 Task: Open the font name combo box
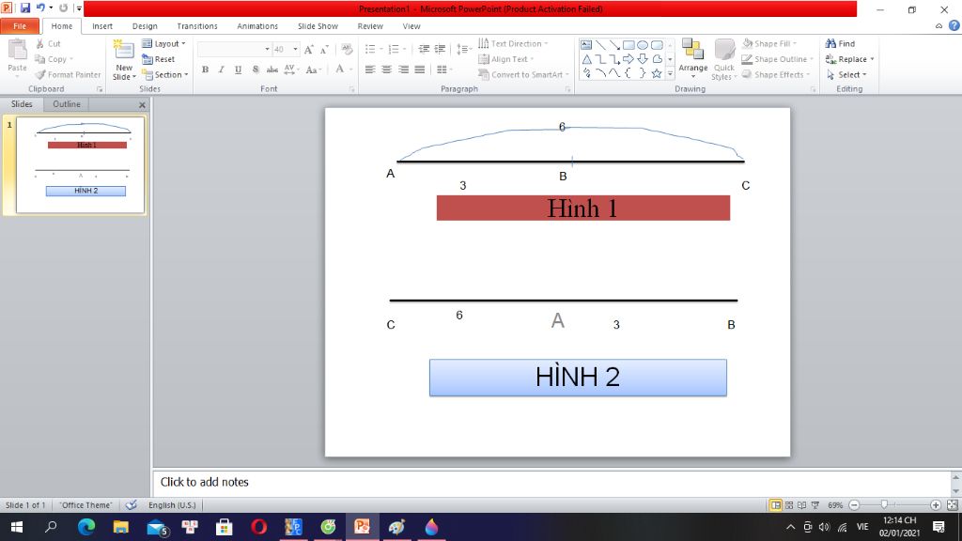(234, 49)
